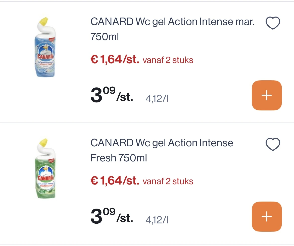
Task: Click the €1,64/st. promo on Fresh gel
Action: (115, 181)
